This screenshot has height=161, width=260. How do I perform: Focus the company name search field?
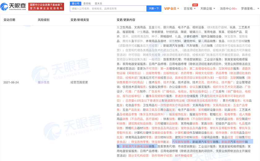pos(108,8)
